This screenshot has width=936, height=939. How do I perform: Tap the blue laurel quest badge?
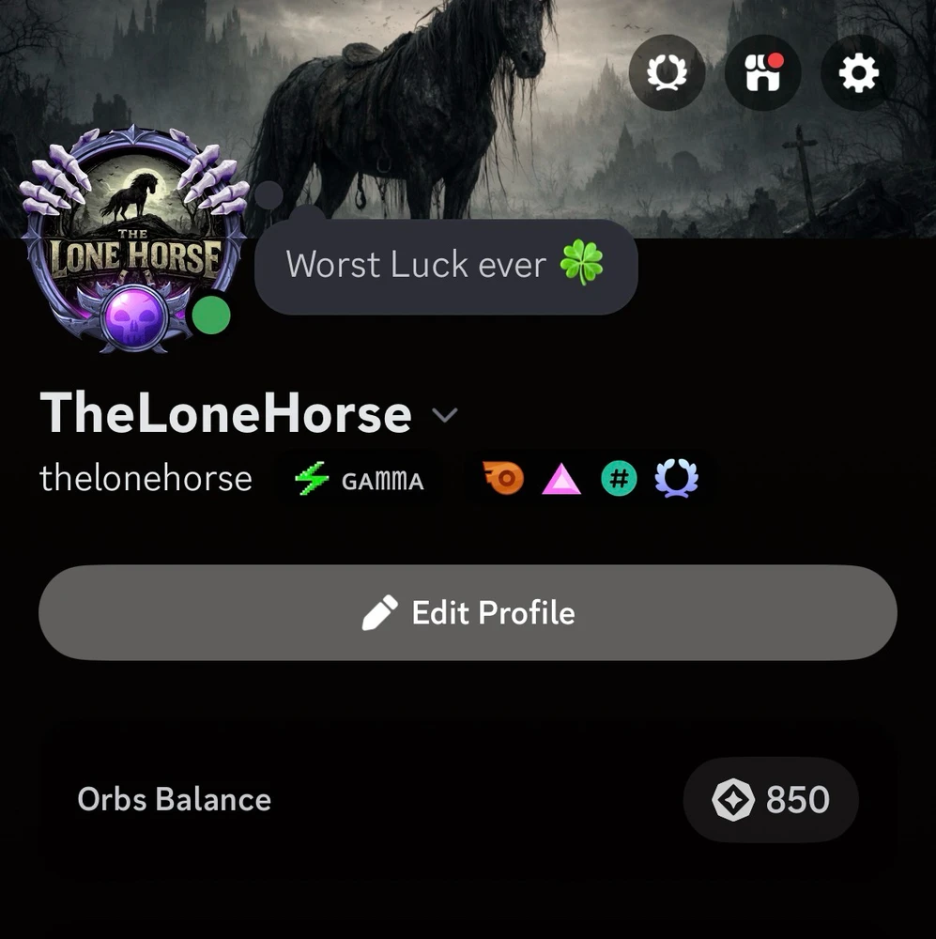(676, 479)
